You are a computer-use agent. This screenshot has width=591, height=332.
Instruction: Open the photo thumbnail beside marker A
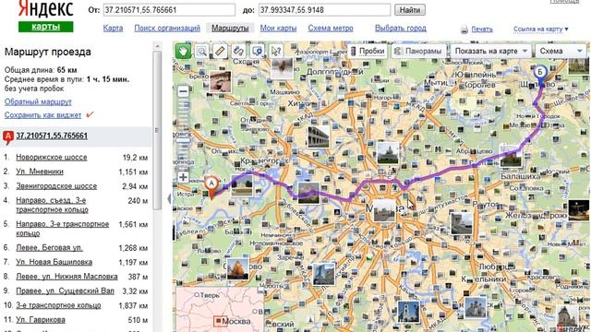[242, 185]
